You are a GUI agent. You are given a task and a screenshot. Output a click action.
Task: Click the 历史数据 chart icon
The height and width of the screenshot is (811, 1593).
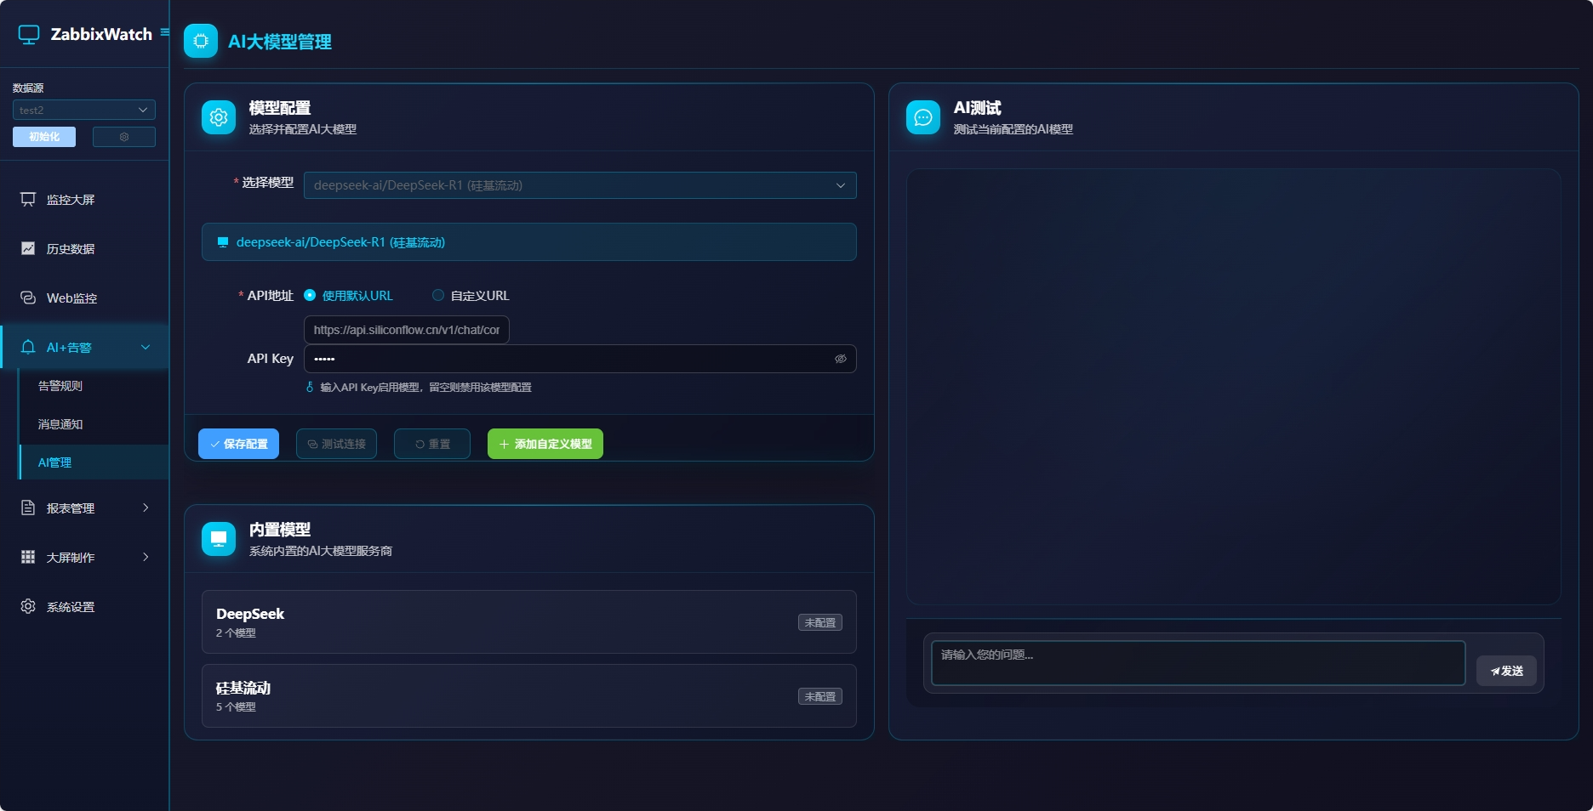point(28,248)
